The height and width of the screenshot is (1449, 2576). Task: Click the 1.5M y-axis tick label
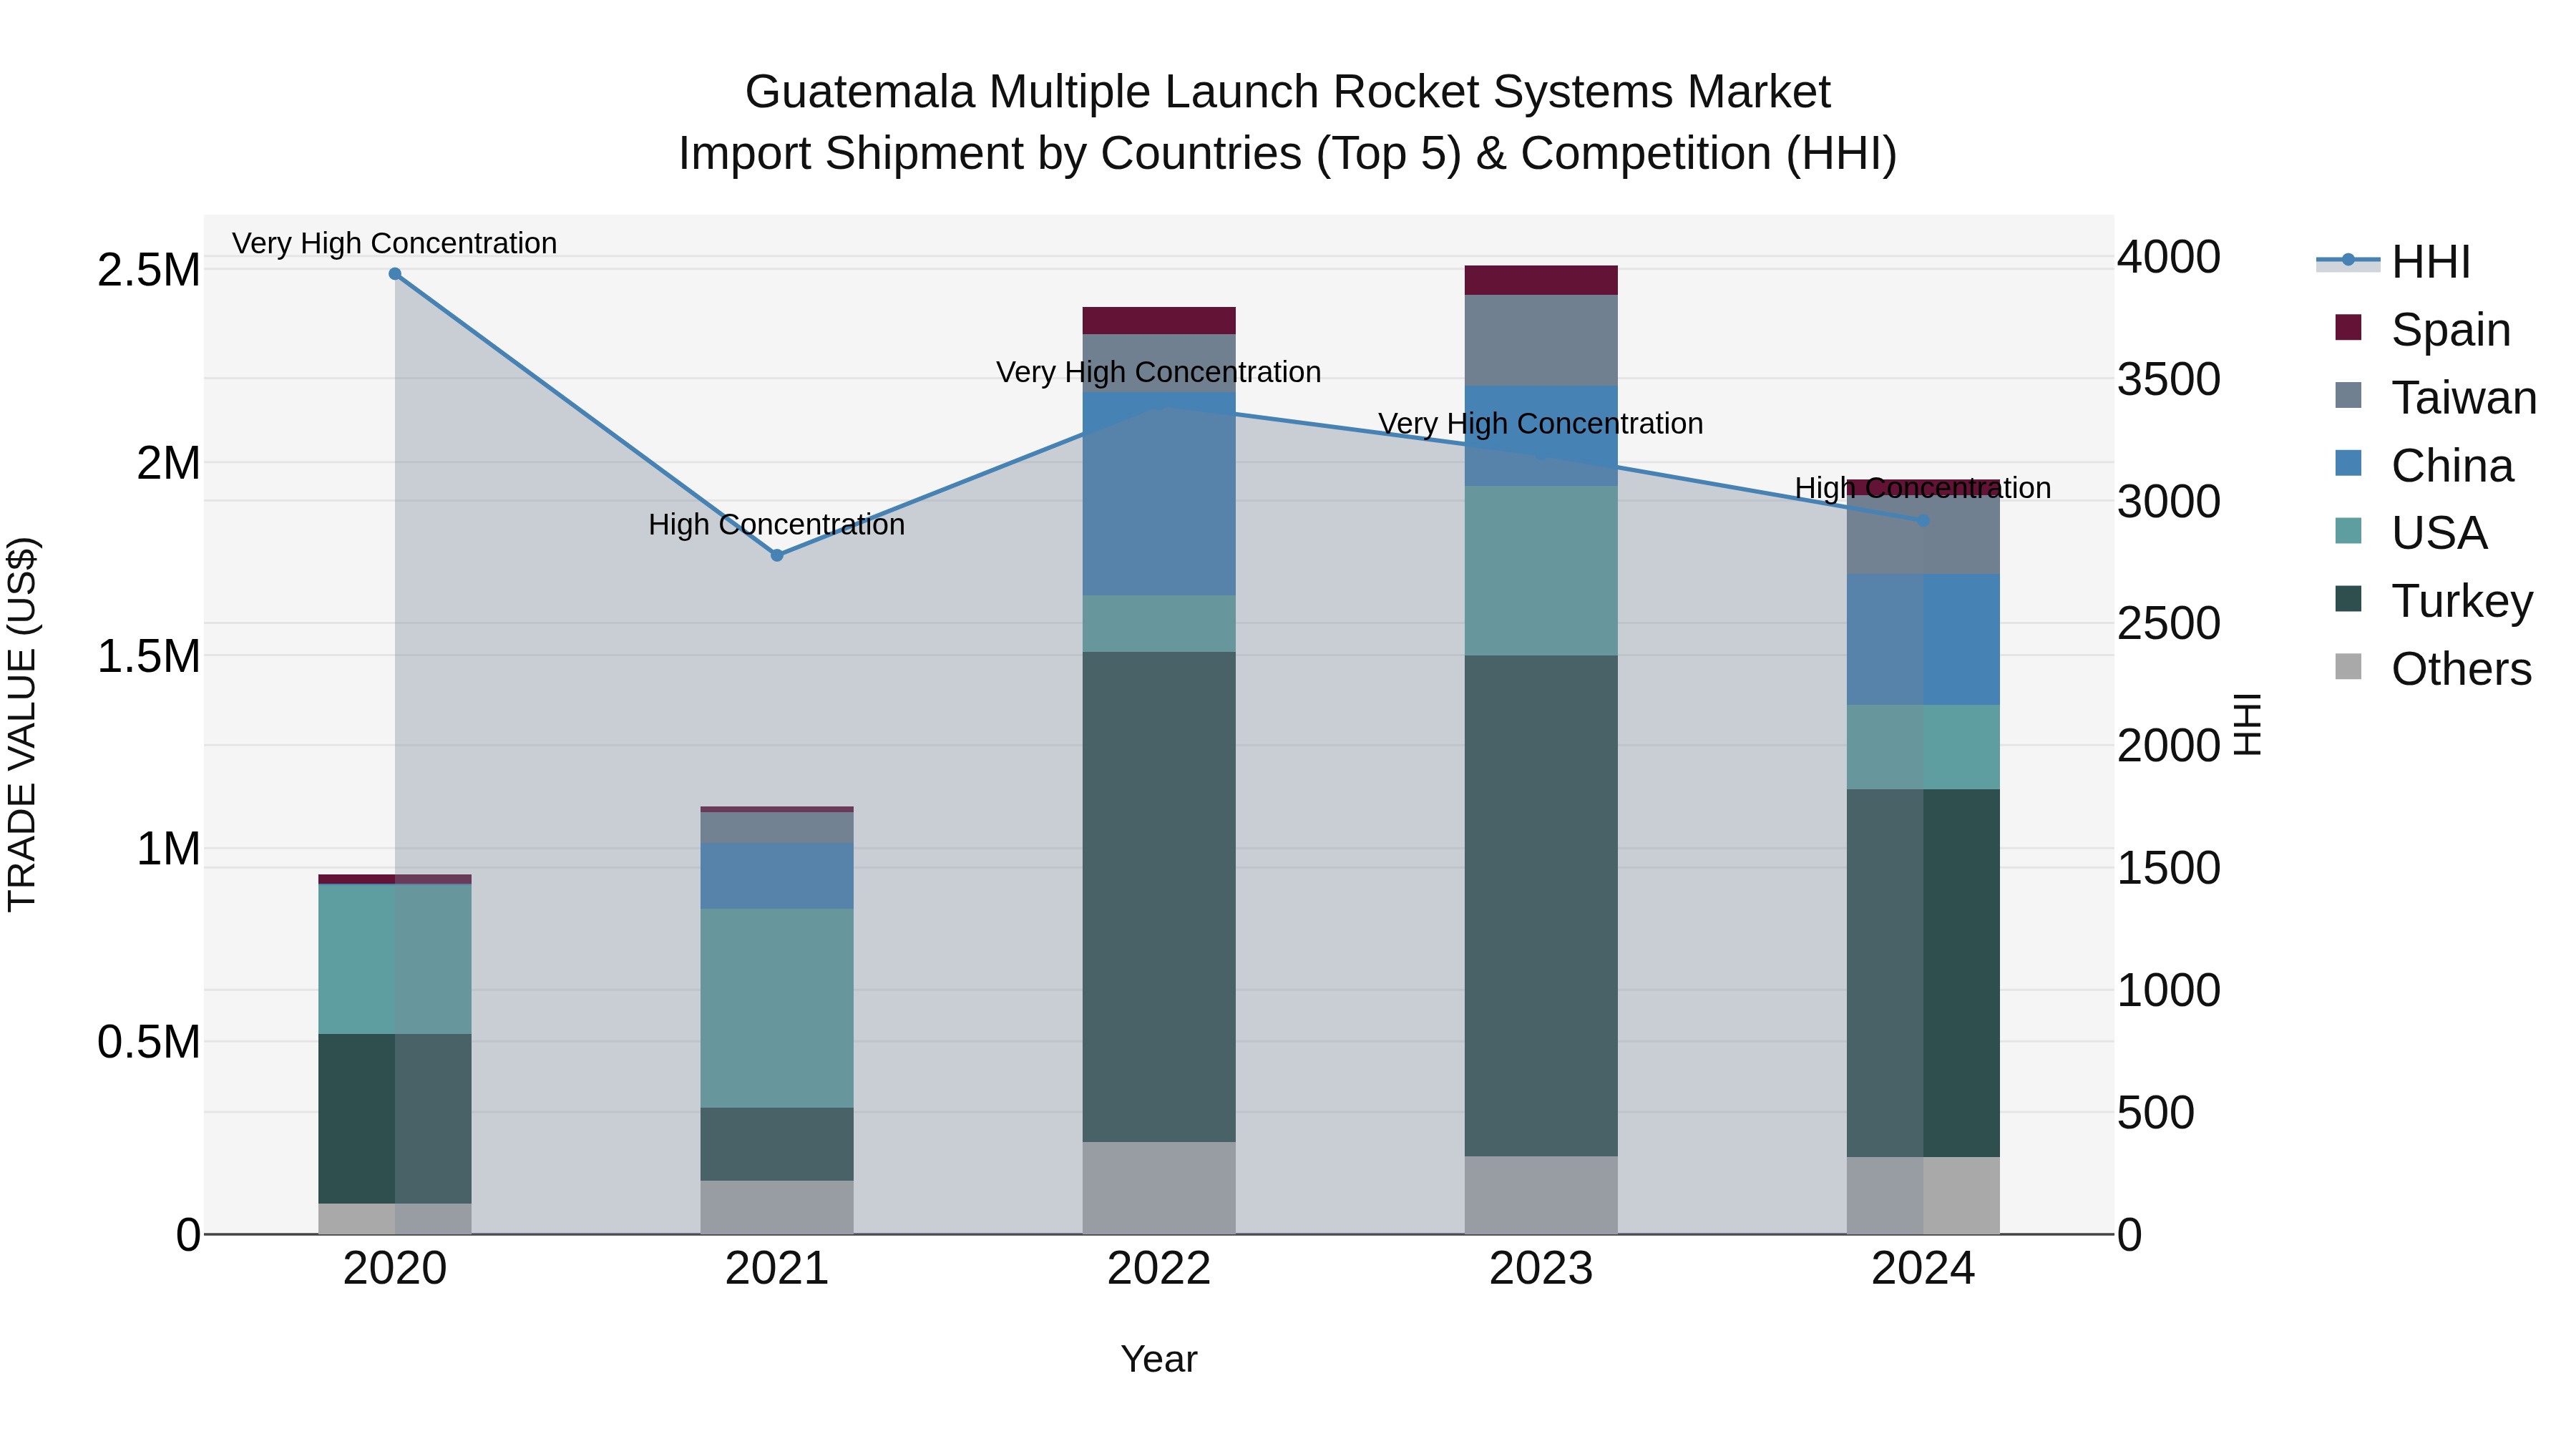[x=148, y=656]
